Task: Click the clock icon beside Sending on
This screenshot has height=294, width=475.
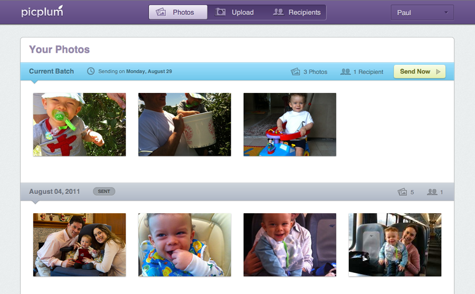Action: coord(91,71)
